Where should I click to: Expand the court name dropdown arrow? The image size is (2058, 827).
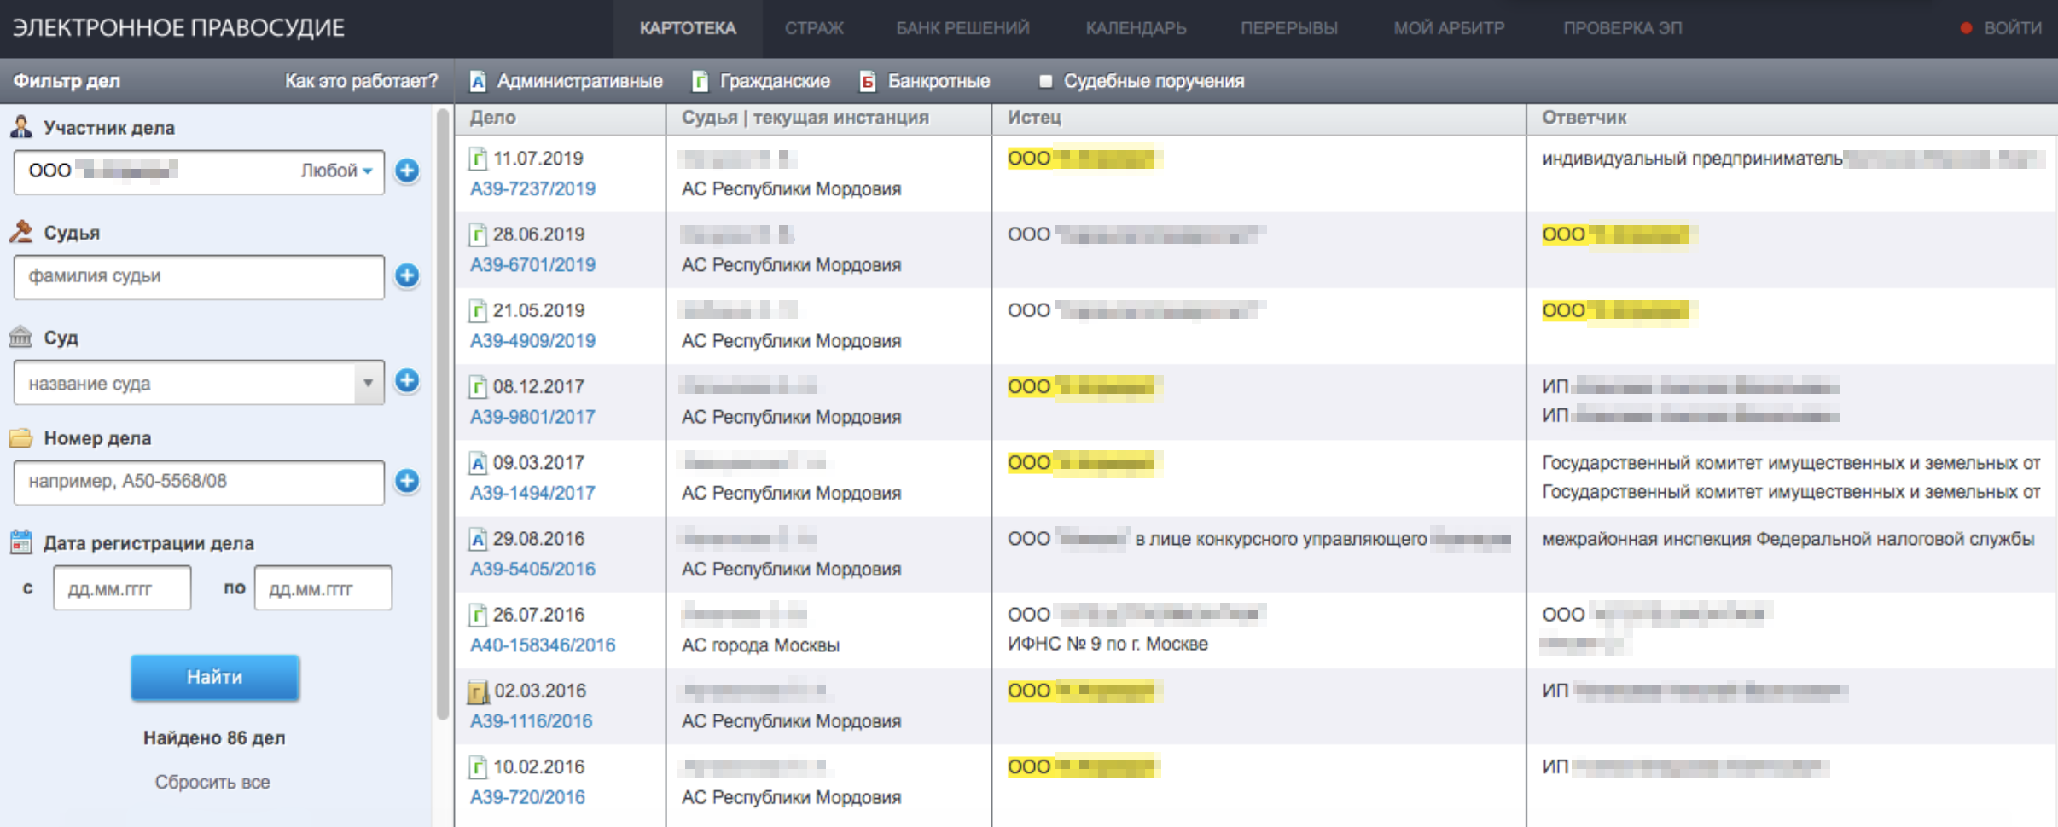click(368, 383)
